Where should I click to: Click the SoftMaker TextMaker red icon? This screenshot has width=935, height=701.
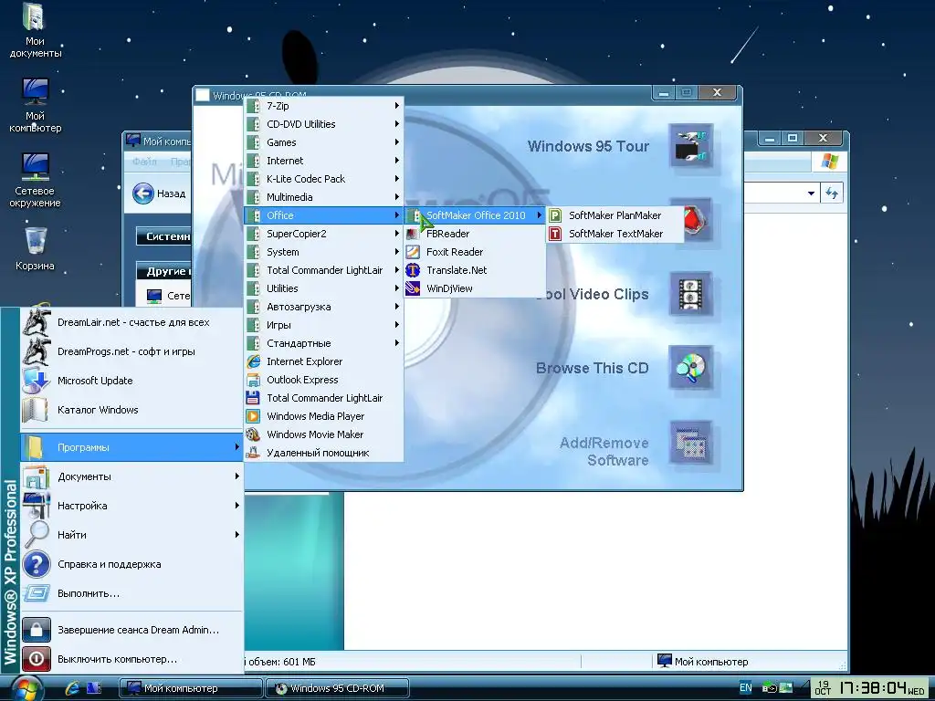555,234
